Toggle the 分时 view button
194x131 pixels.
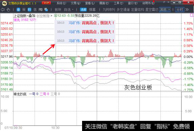(x=180, y=9)
